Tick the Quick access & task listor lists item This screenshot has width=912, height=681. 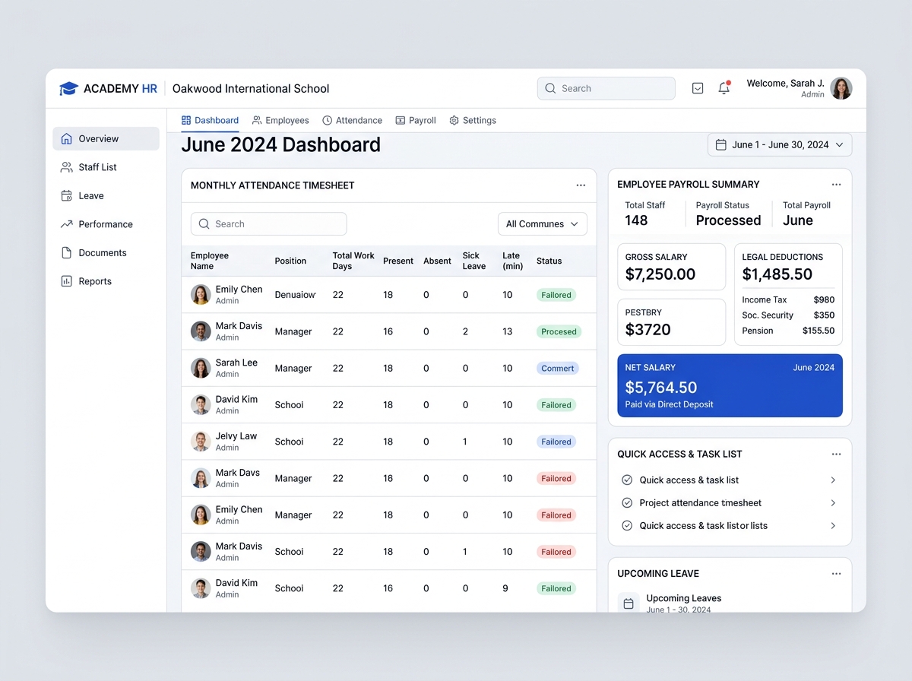627,526
